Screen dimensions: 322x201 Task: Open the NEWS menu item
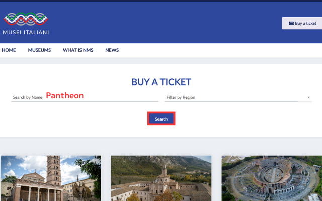[112, 50]
